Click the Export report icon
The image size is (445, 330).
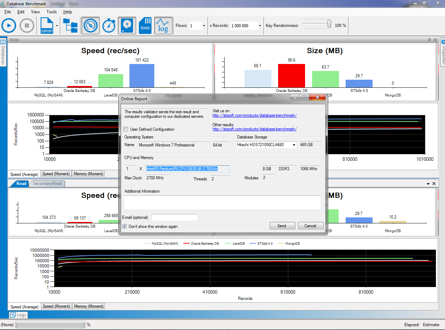coord(47,26)
